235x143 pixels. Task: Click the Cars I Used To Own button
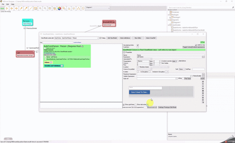tap(140, 92)
